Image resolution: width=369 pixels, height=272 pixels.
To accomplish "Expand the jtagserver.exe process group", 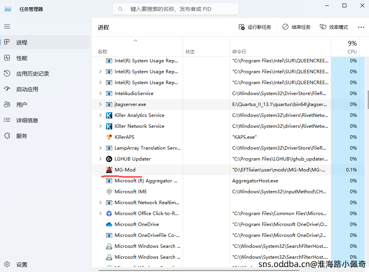I will coord(100,104).
